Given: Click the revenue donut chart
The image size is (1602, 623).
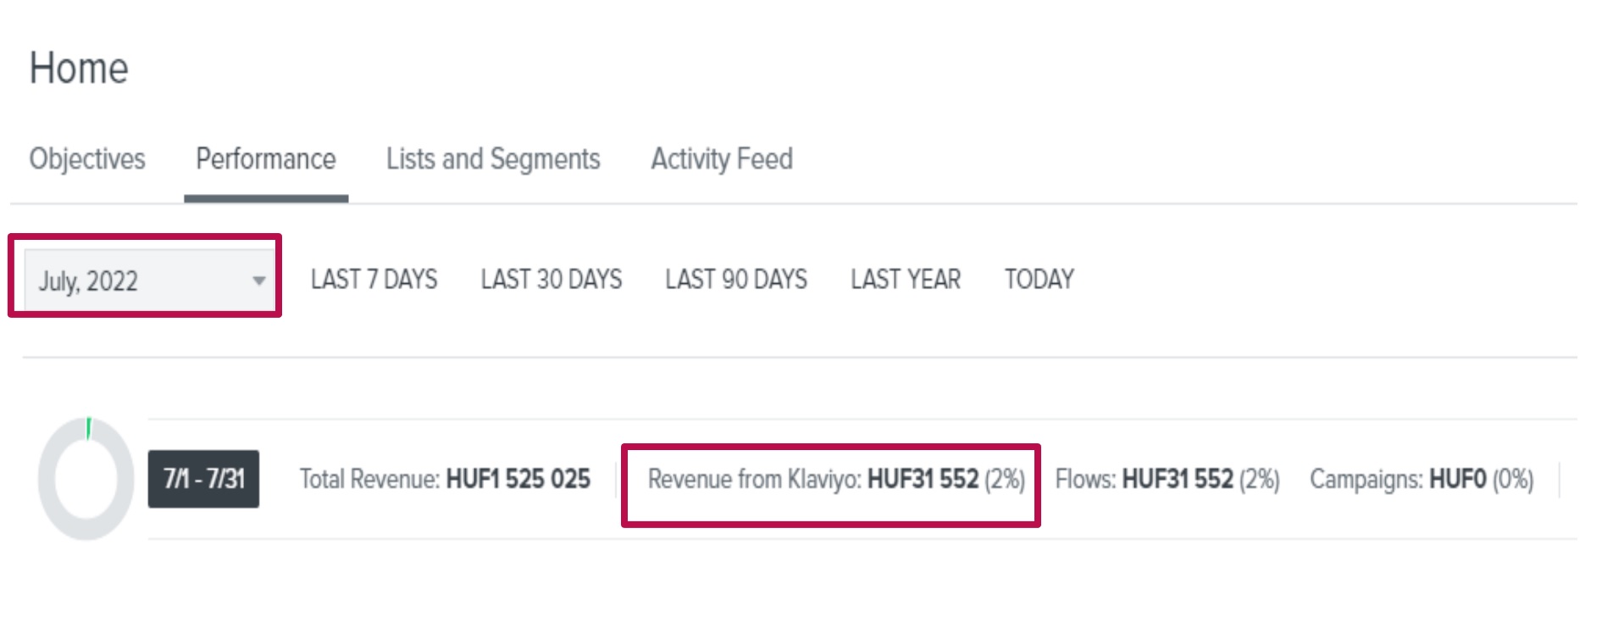Looking at the screenshot, I should pyautogui.click(x=51, y=480).
